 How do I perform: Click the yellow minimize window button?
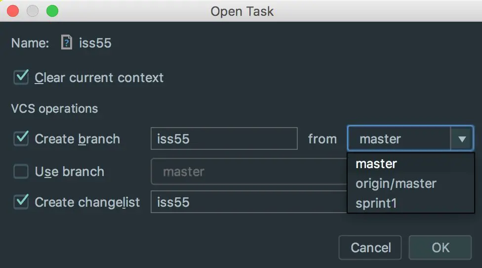point(33,10)
